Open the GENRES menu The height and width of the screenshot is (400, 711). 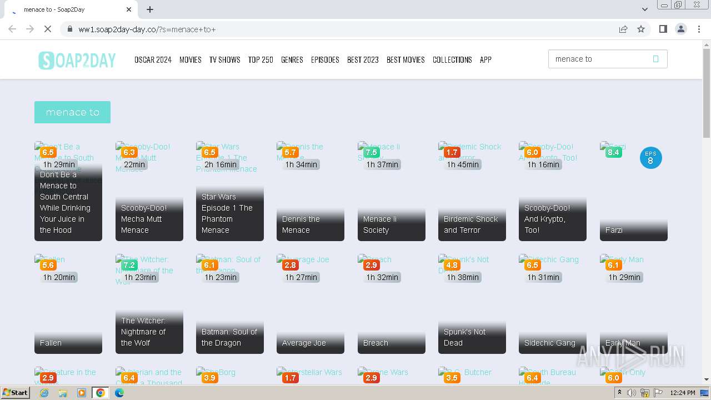tap(292, 59)
